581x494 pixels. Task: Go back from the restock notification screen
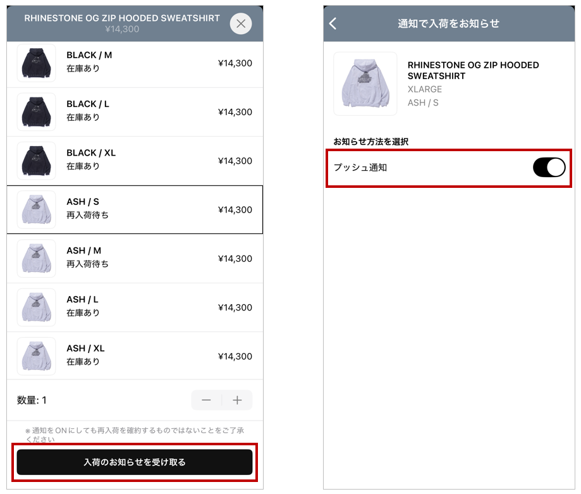[333, 24]
